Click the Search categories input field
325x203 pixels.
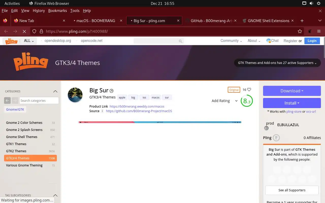[x=39, y=100]
